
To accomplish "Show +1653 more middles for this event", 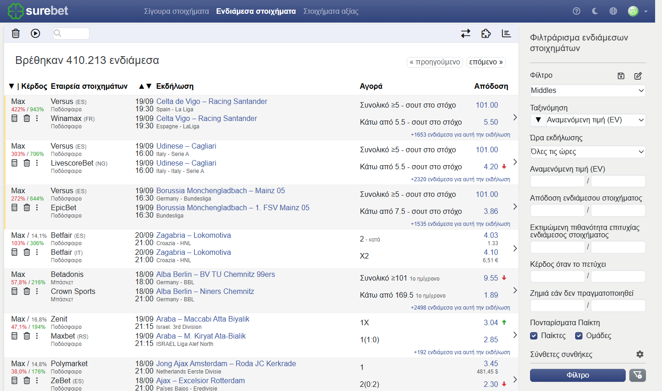I will pyautogui.click(x=460, y=135).
